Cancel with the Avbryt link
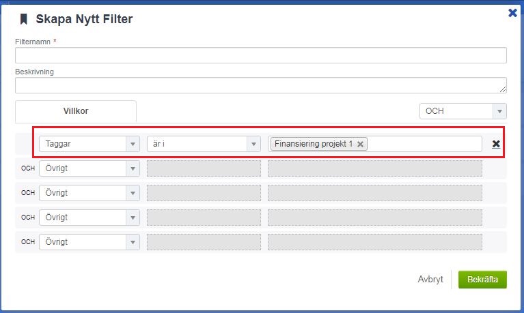This screenshot has width=524, height=313. click(430, 279)
